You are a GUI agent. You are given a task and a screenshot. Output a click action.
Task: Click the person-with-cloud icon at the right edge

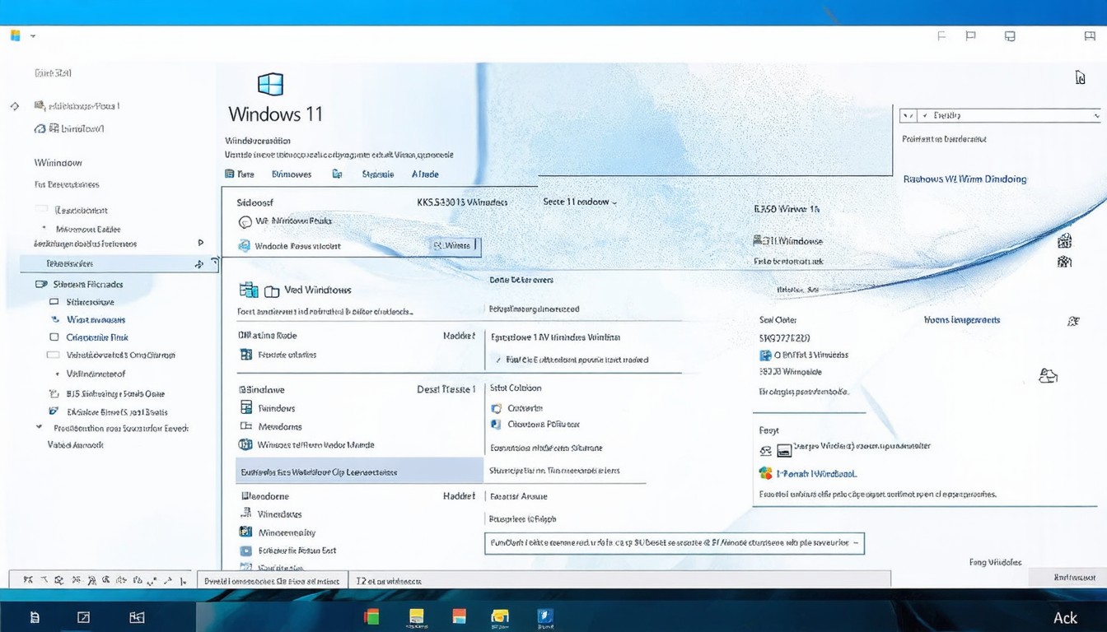click(x=1048, y=375)
